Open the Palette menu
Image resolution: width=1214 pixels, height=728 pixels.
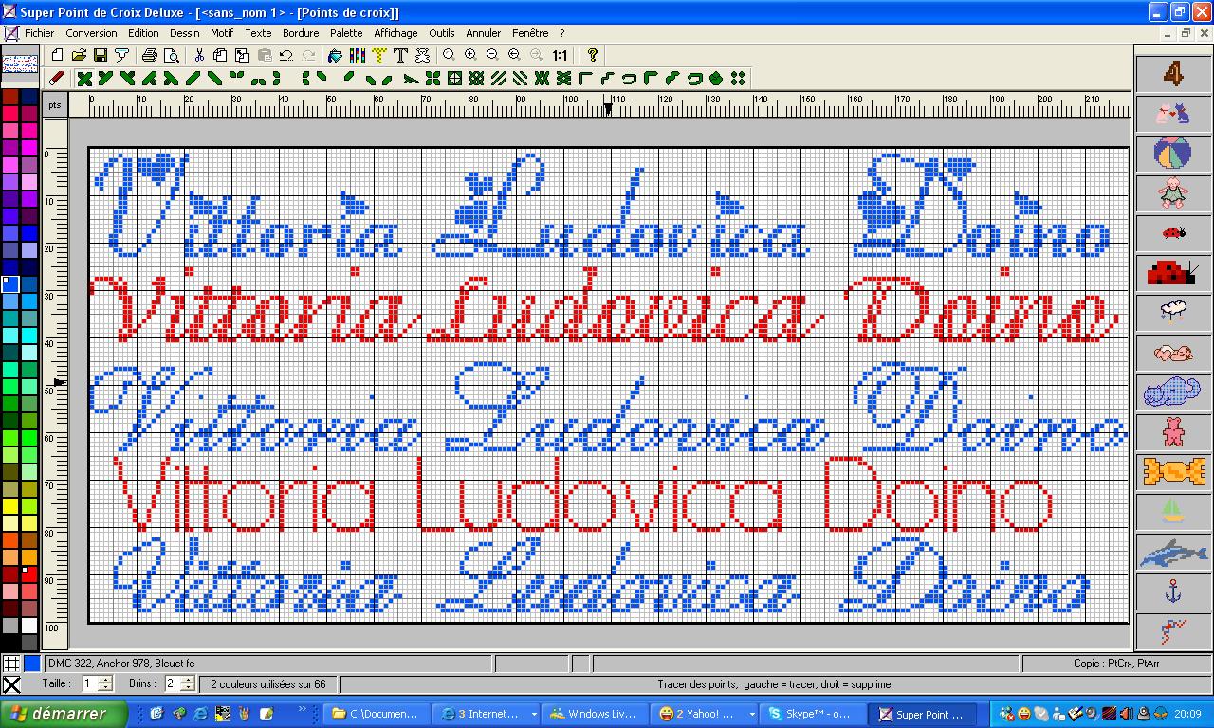(x=345, y=32)
